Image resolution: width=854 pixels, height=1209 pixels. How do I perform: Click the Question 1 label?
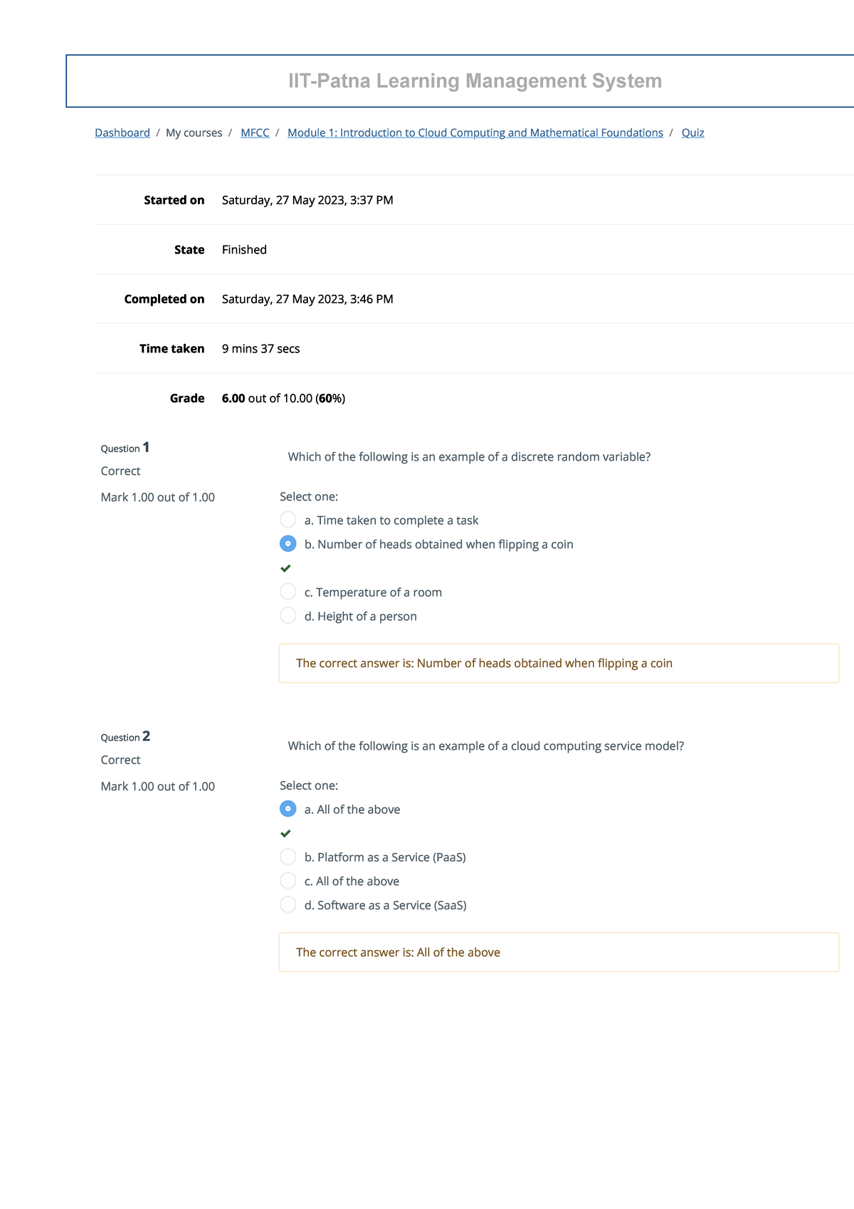(125, 448)
